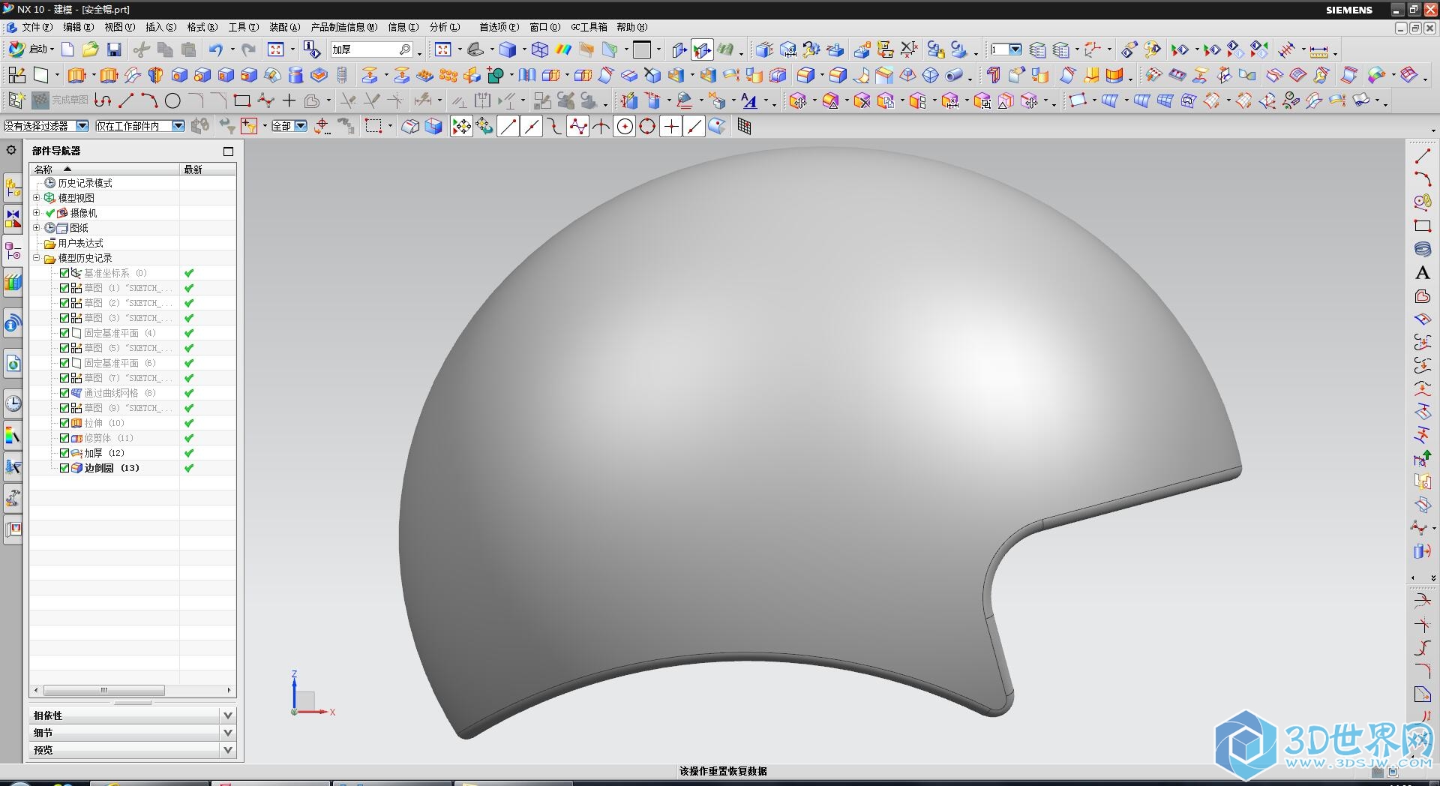The width and height of the screenshot is (1440, 786).
Task: Save the part with the floppy icon
Action: 114,49
